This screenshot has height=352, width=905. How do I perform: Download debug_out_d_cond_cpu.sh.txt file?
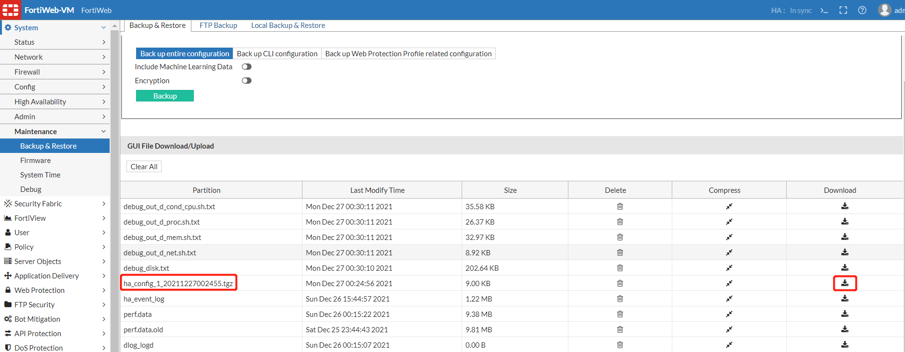click(844, 206)
